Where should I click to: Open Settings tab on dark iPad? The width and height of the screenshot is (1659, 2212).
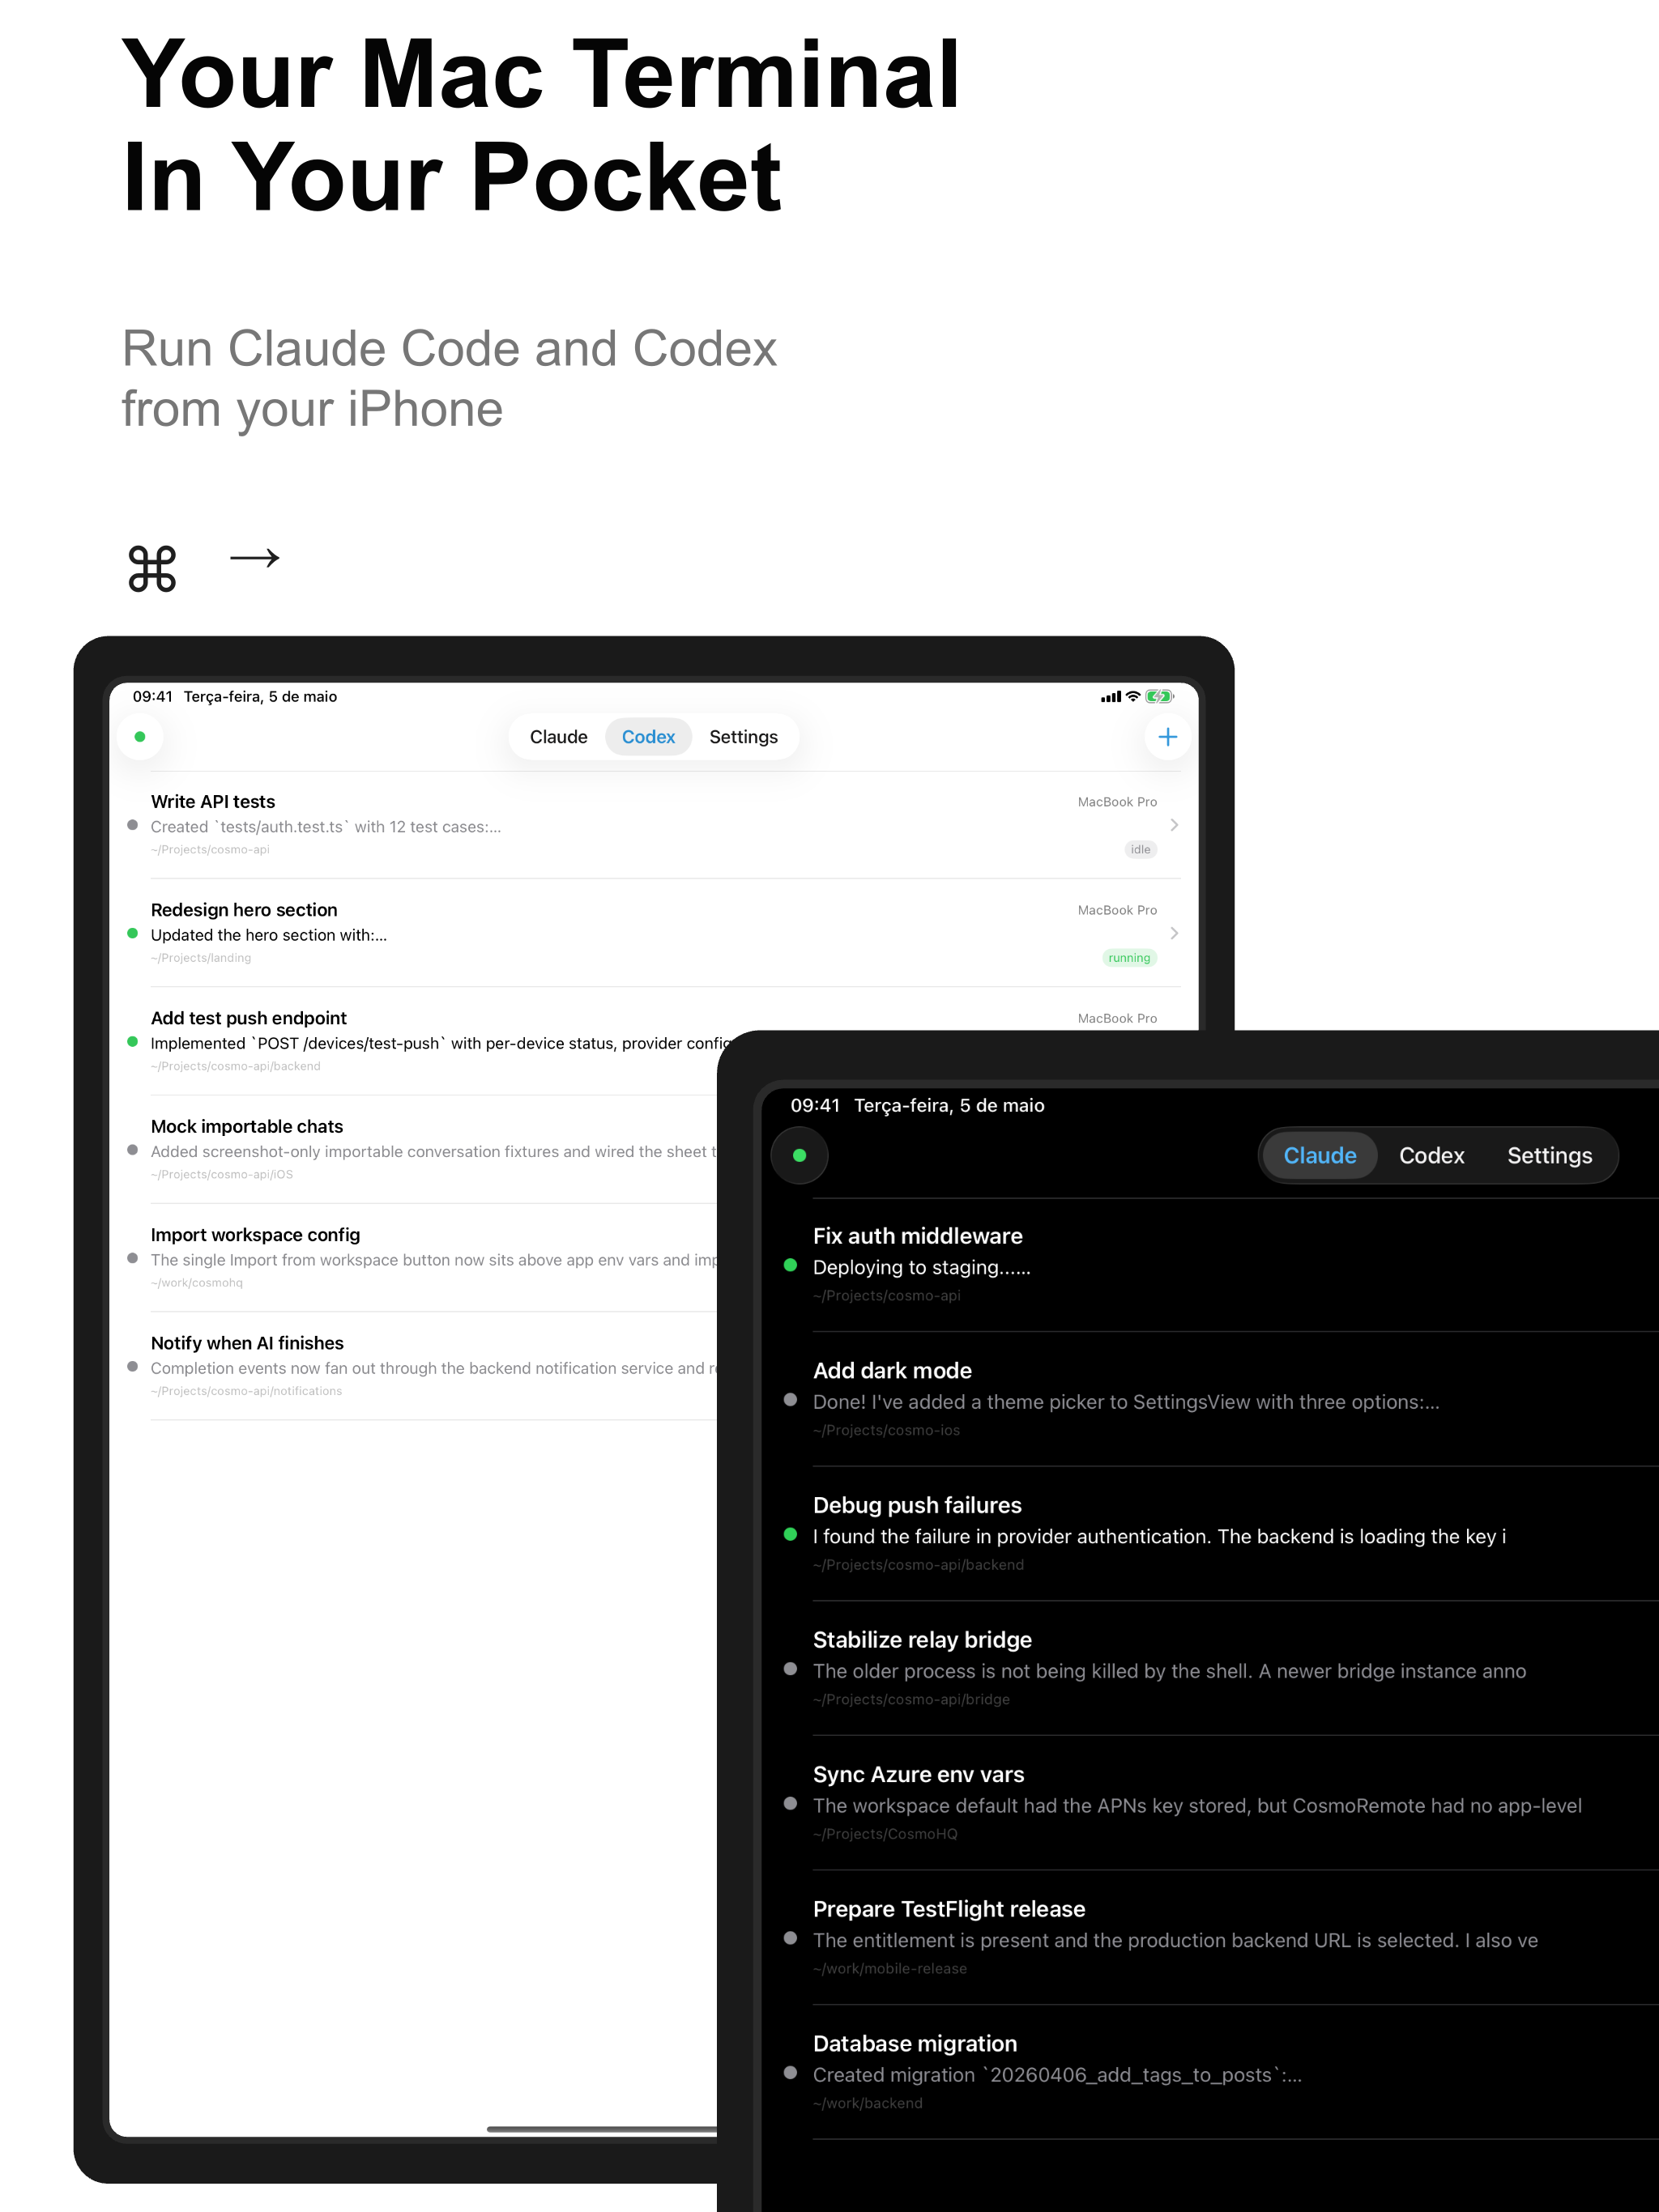[x=1549, y=1155]
